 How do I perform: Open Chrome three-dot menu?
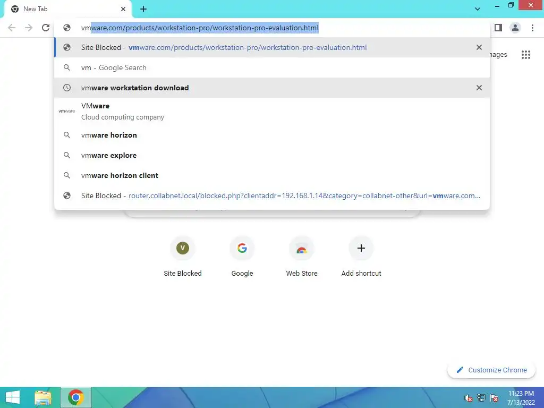point(532,28)
